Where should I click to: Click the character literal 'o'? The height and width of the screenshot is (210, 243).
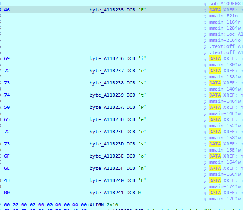142,156
